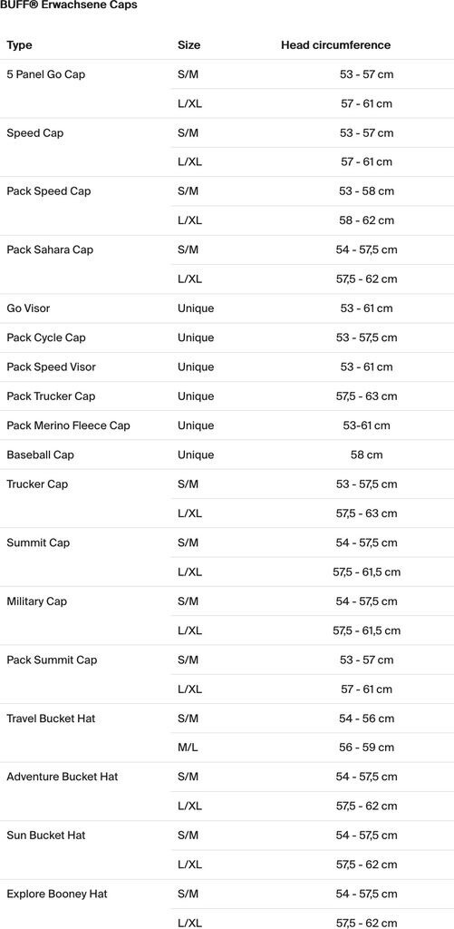Click the 'Head circumference' column header
The image size is (454, 929).
point(335,45)
